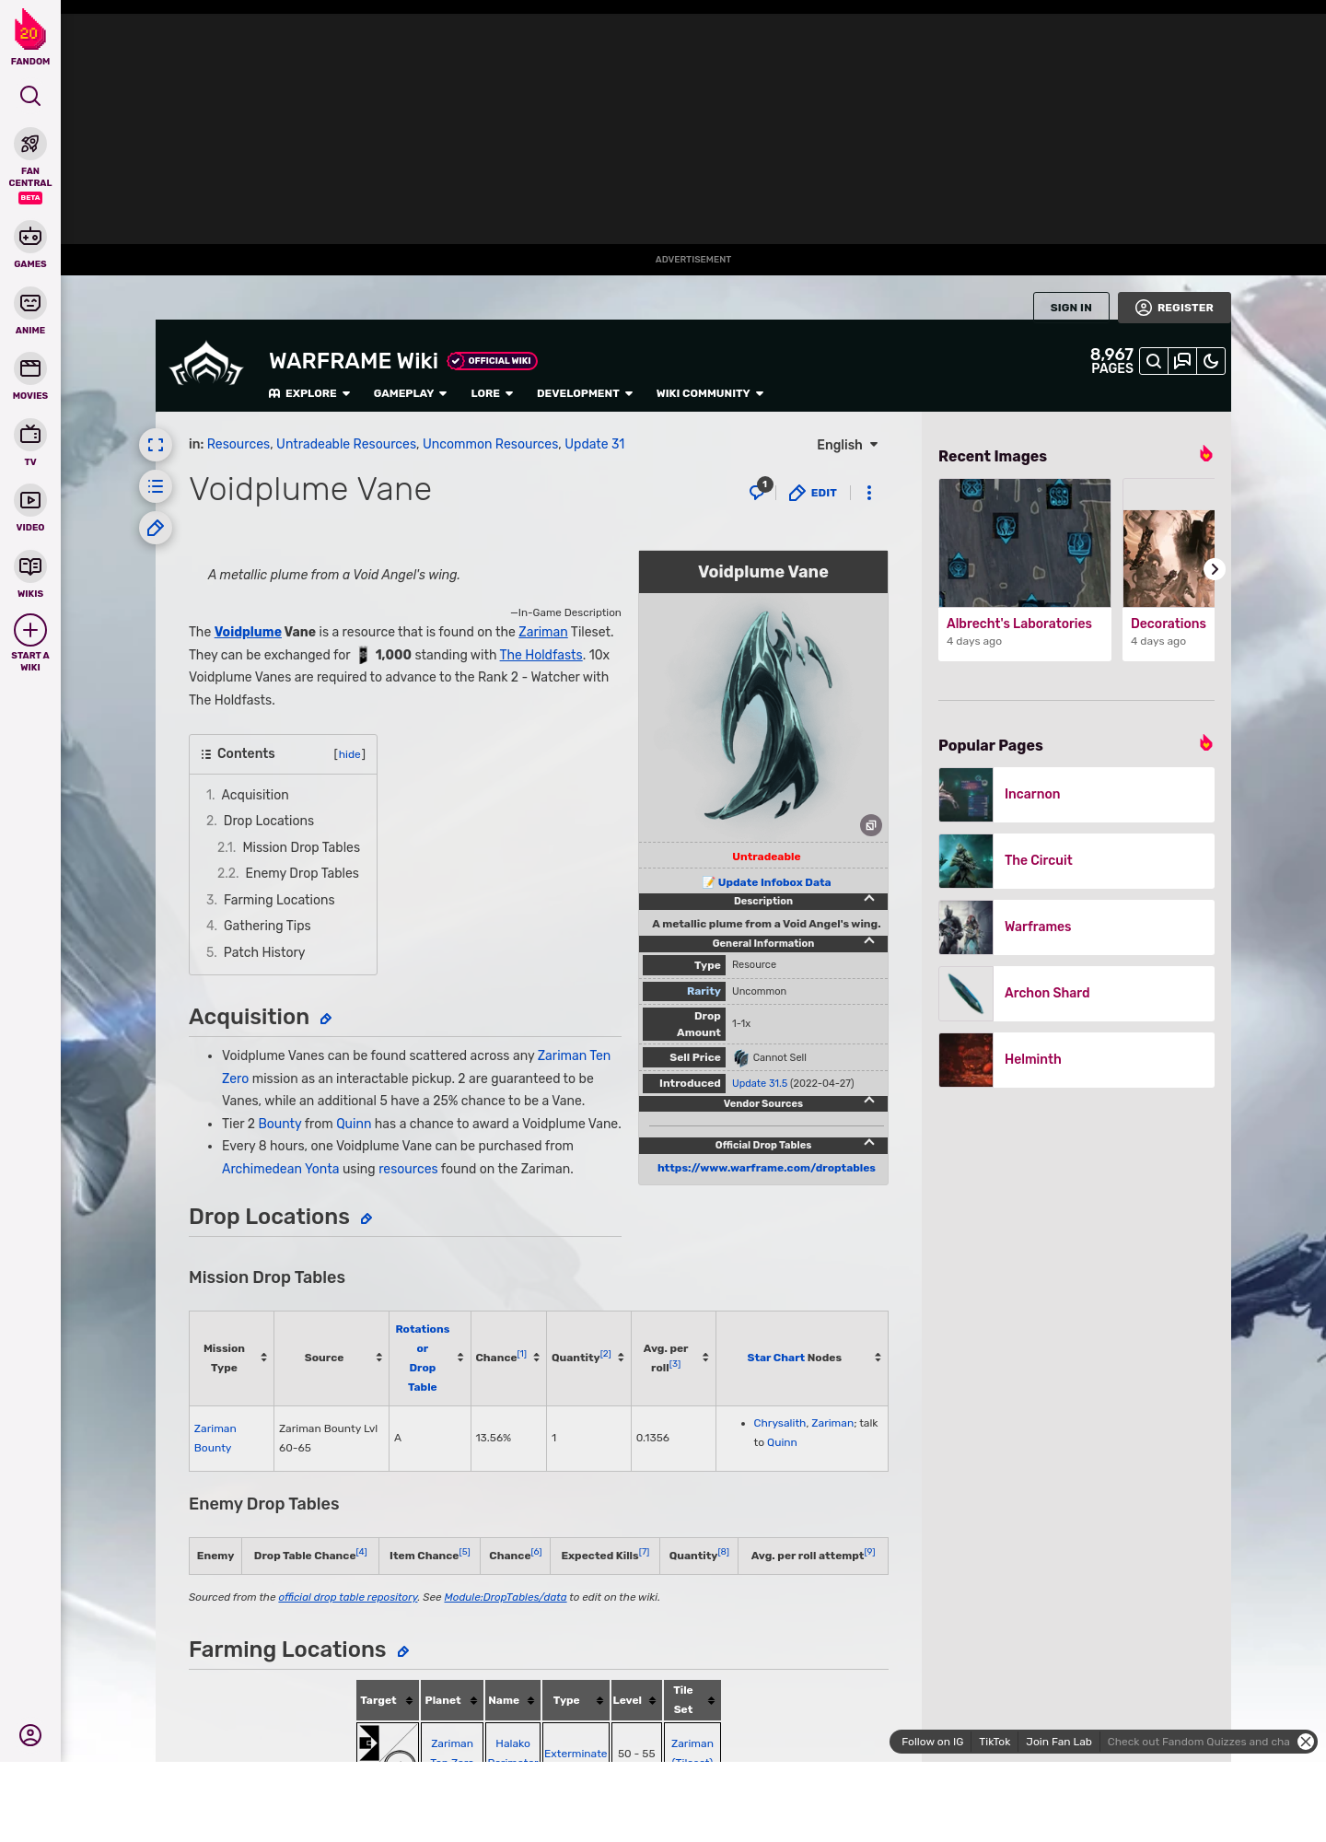Open the warframe.com droptables URL

[x=766, y=1168]
